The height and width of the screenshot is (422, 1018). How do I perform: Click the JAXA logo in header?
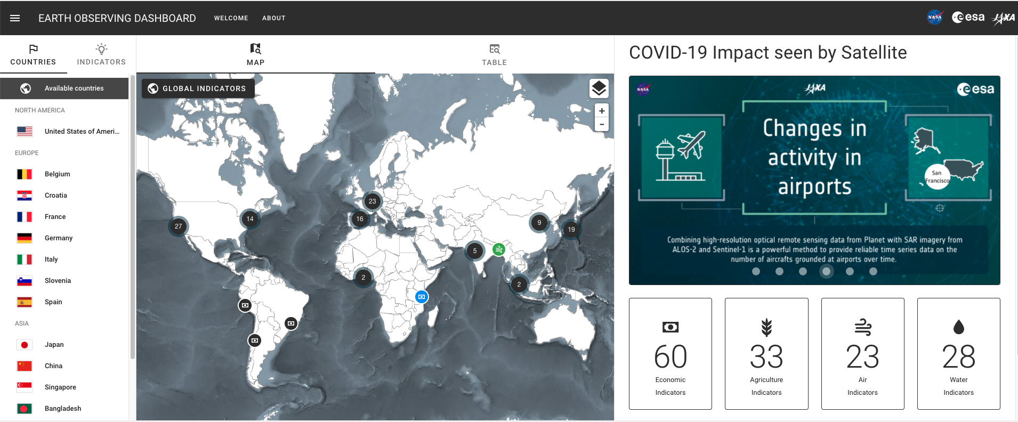click(x=1003, y=18)
